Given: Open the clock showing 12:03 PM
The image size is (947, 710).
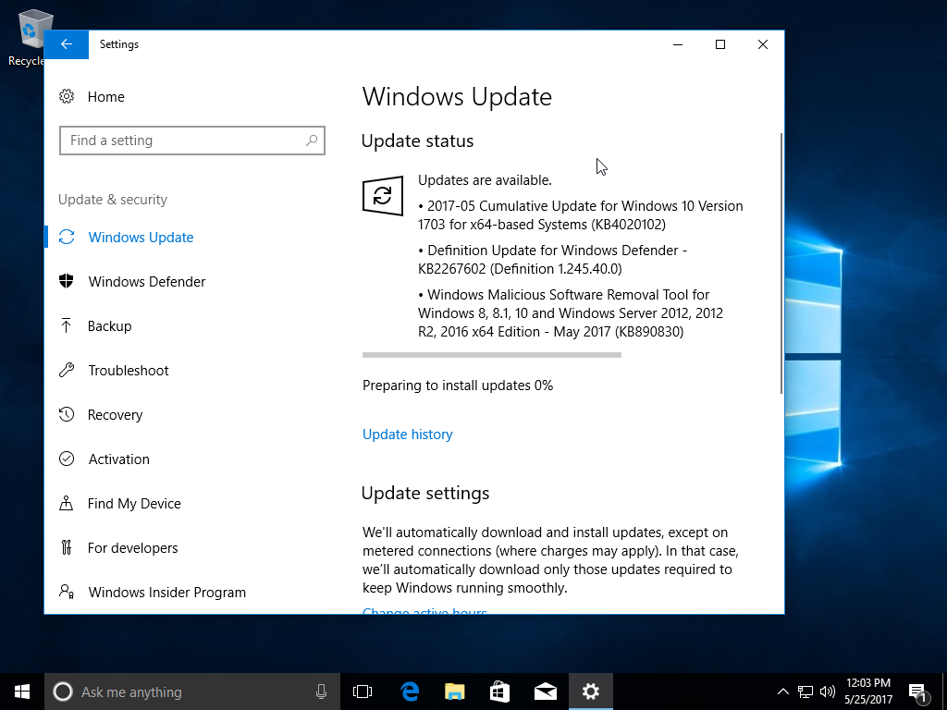Looking at the screenshot, I should tap(868, 692).
